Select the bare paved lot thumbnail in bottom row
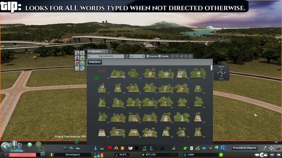 [x=102, y=133]
